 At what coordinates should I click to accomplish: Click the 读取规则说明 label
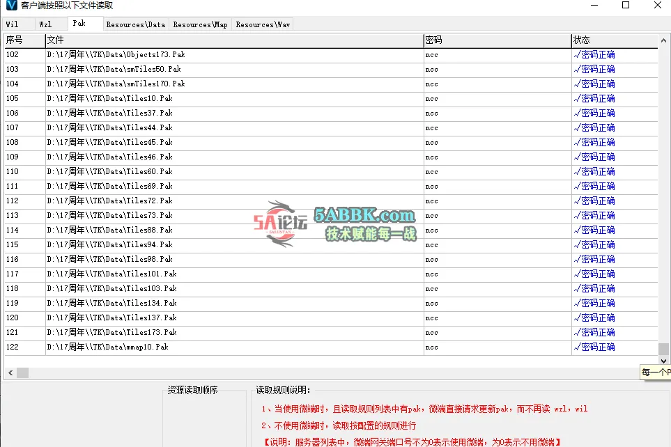[x=283, y=390]
